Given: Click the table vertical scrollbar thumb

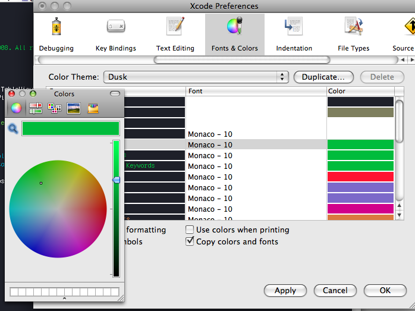Looking at the screenshot, I should pyautogui.click(x=399, y=121).
